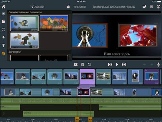Delete selected clip with trash icon
This screenshot has width=162, height=122.
coord(83,64)
